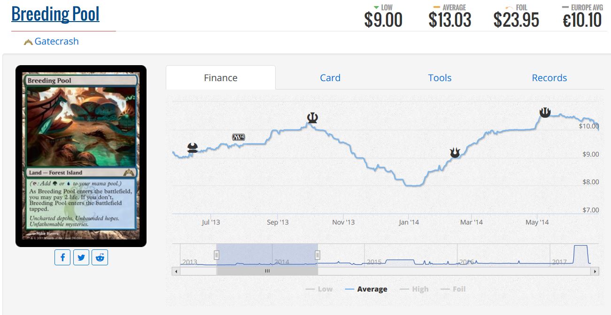Open the Breeding Pool title link
This screenshot has width=611, height=315.
tap(55, 14)
